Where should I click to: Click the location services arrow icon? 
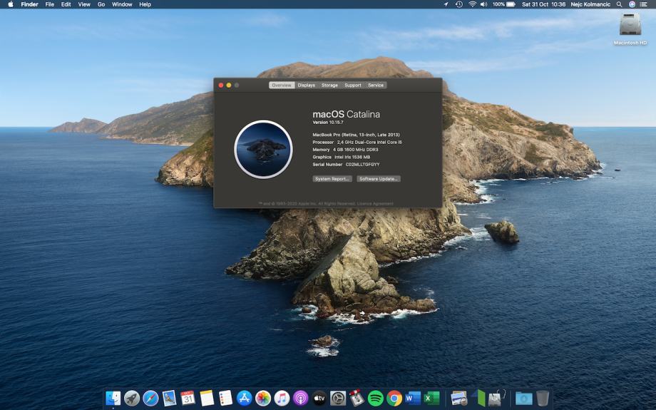pyautogui.click(x=446, y=4)
